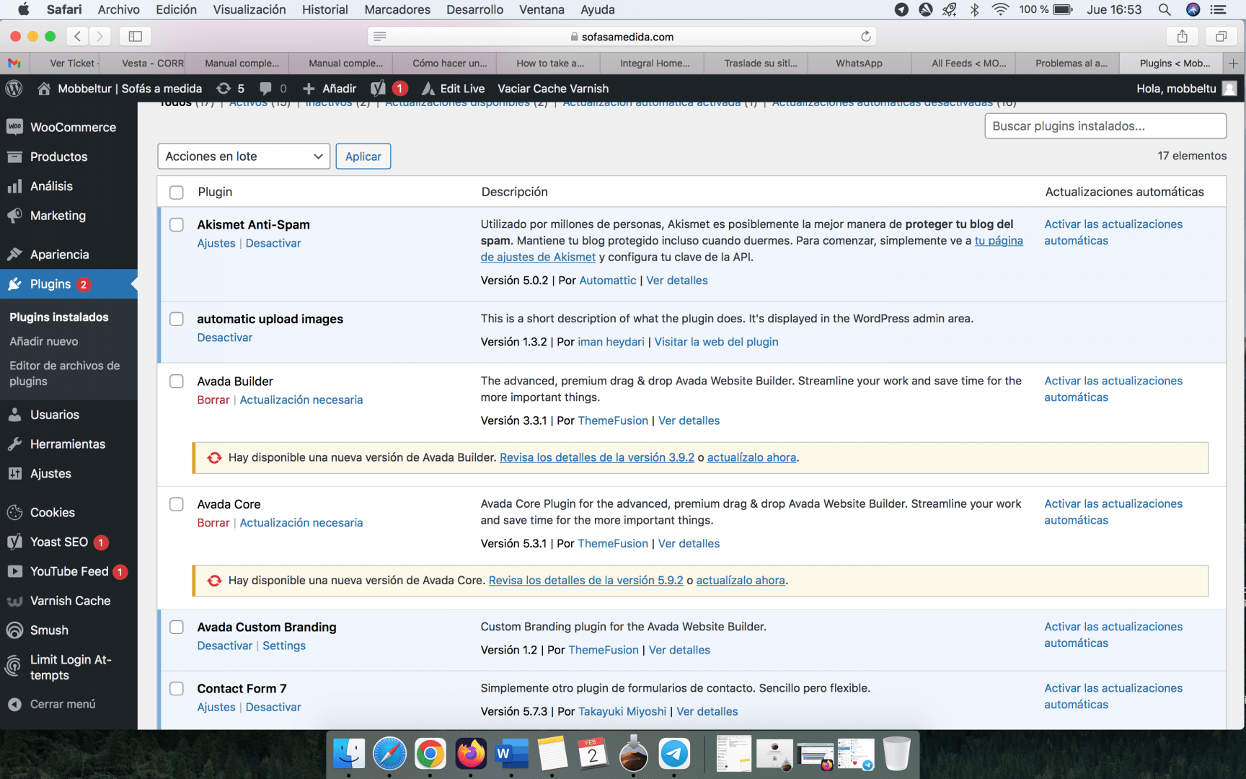The width and height of the screenshot is (1246, 779).
Task: Click Vaciar Cache Varnish in admin bar
Action: click(x=553, y=88)
